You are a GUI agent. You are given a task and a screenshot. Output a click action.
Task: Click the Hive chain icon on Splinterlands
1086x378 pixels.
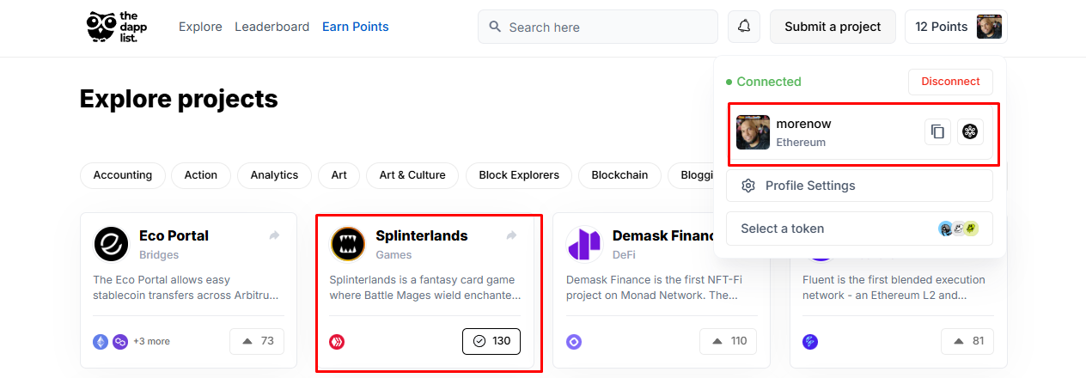coord(337,341)
